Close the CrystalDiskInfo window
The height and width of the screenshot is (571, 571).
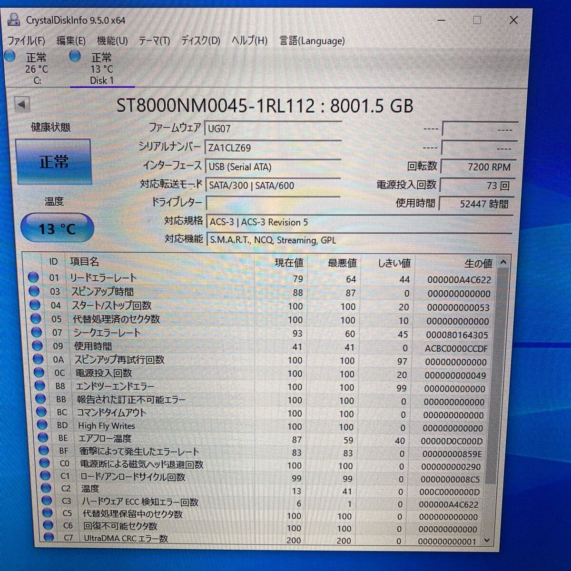(513, 20)
